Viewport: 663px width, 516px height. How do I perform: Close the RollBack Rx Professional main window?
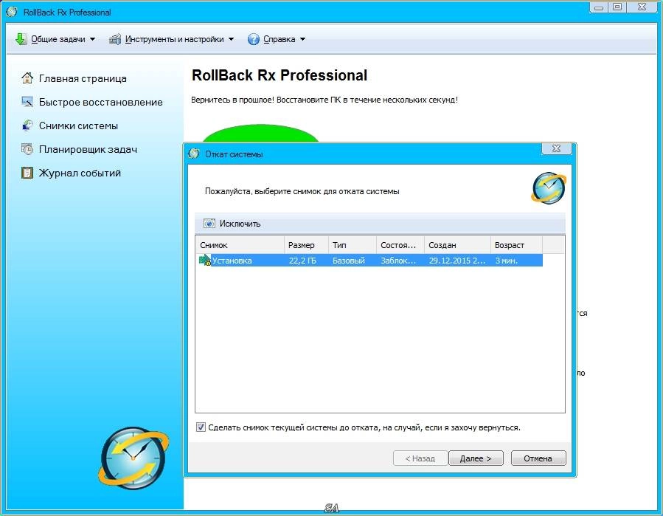[x=642, y=7]
